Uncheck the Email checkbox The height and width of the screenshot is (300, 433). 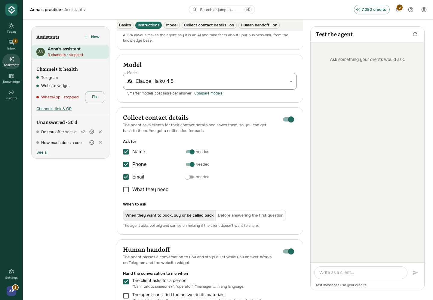[x=126, y=177]
